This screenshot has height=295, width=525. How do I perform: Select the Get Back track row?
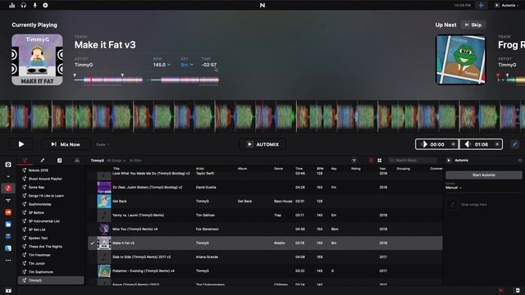point(265,202)
